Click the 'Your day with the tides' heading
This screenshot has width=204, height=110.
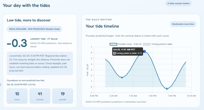tap(26, 6)
